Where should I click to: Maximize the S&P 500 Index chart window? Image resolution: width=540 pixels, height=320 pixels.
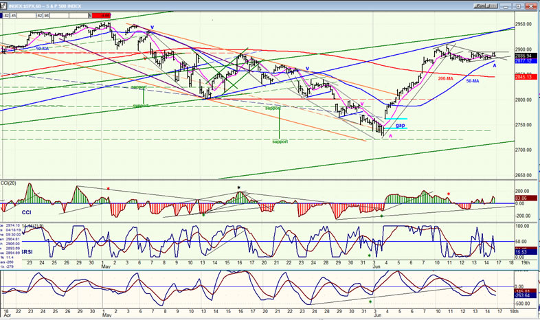[518, 6]
